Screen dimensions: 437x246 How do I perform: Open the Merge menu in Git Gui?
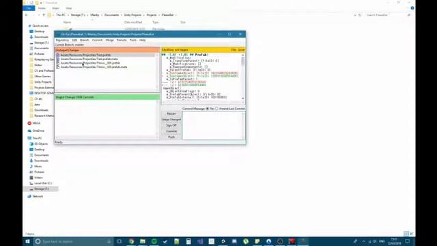(x=109, y=40)
